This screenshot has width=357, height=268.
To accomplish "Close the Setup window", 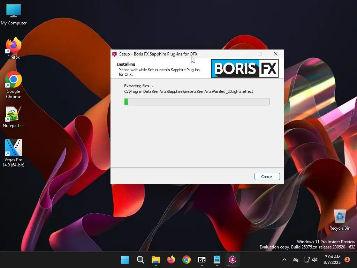I will [276, 54].
